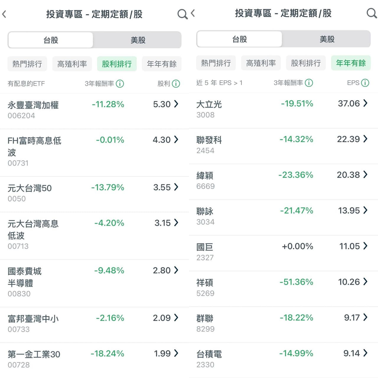
Task: Open the 大立光 3008 stock name
Action: tap(209, 104)
